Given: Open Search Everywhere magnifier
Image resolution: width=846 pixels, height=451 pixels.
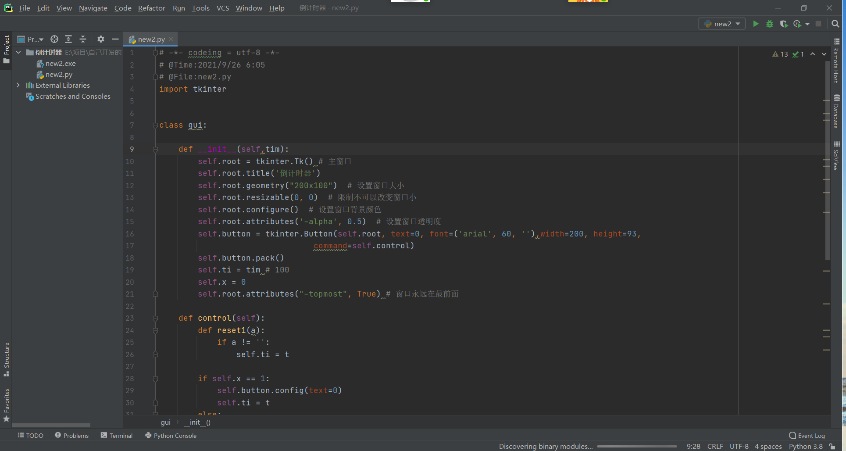Looking at the screenshot, I should click(835, 24).
